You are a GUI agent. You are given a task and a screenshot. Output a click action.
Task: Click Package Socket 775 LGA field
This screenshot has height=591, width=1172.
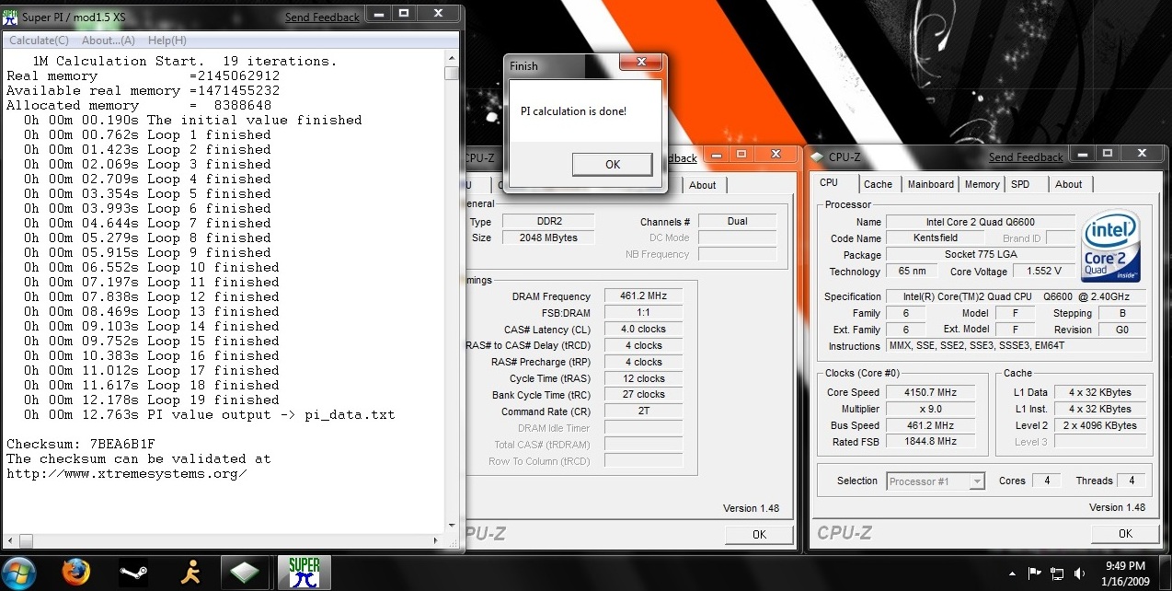pyautogui.click(x=980, y=255)
